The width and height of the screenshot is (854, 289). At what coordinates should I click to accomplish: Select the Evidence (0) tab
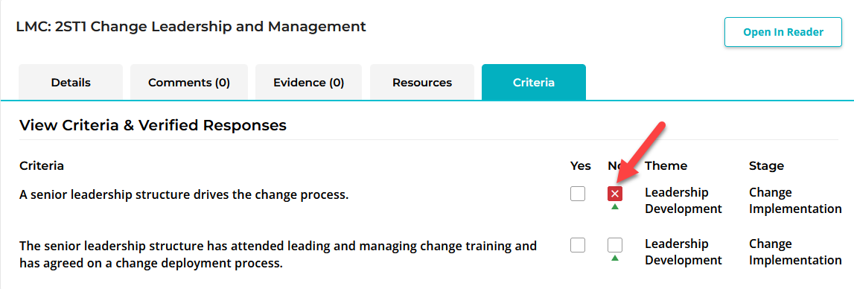pyautogui.click(x=309, y=83)
